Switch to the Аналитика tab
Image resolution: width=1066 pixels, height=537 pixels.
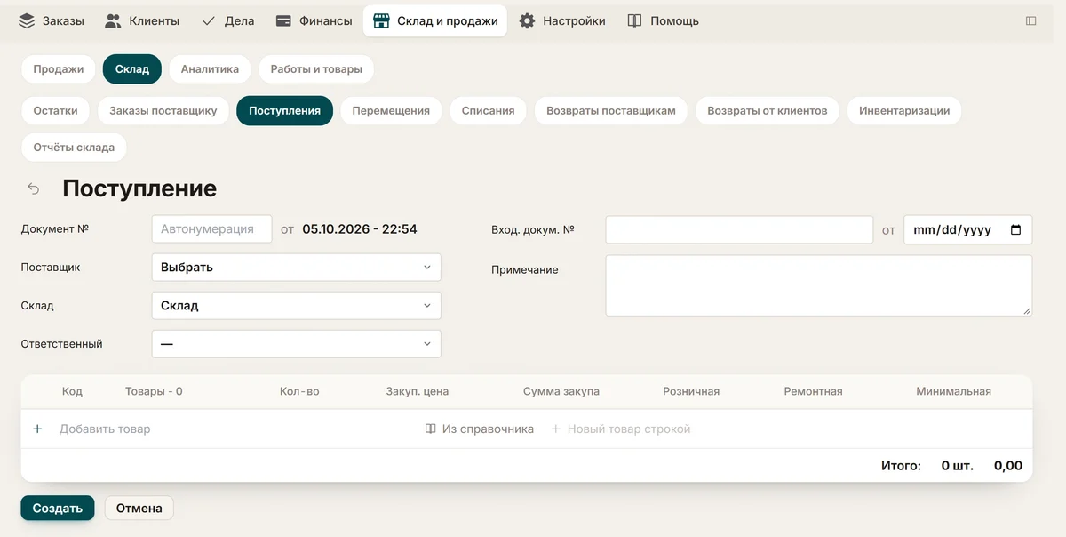[210, 69]
